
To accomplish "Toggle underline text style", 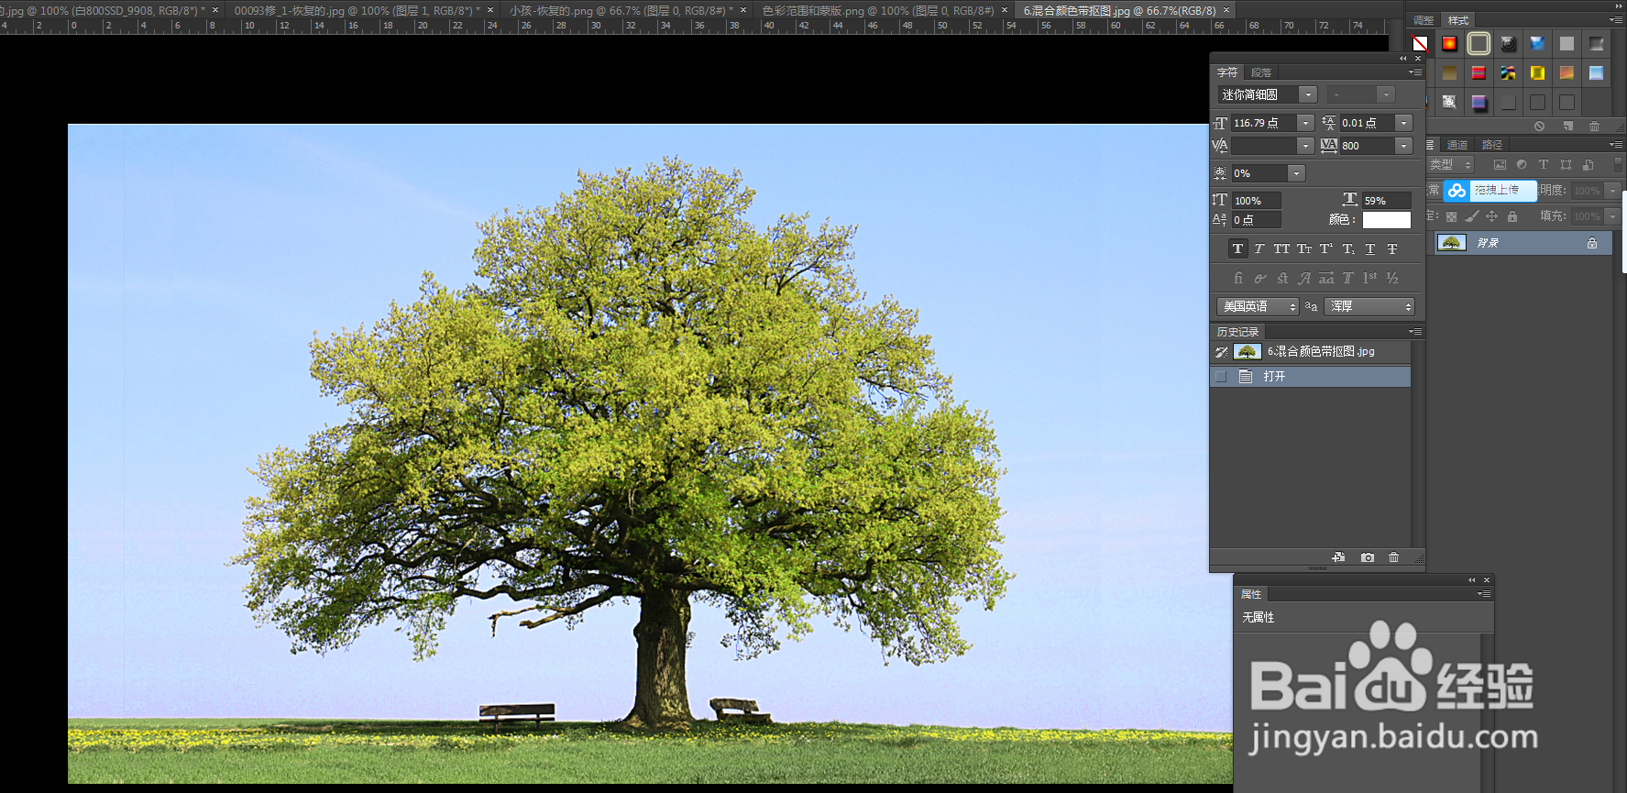I will pyautogui.click(x=1370, y=248).
